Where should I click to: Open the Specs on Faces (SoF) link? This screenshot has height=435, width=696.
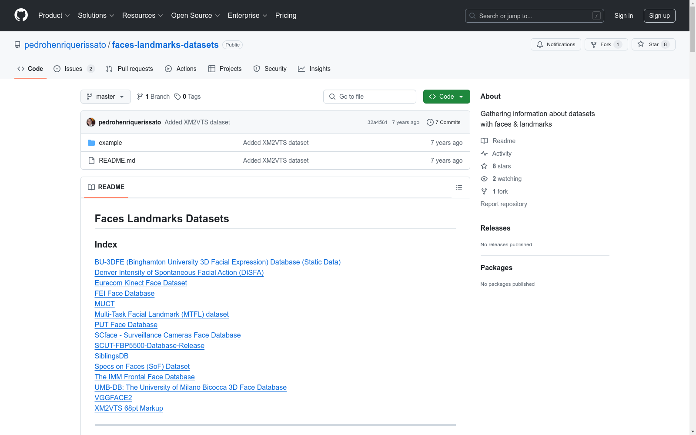[142, 366]
